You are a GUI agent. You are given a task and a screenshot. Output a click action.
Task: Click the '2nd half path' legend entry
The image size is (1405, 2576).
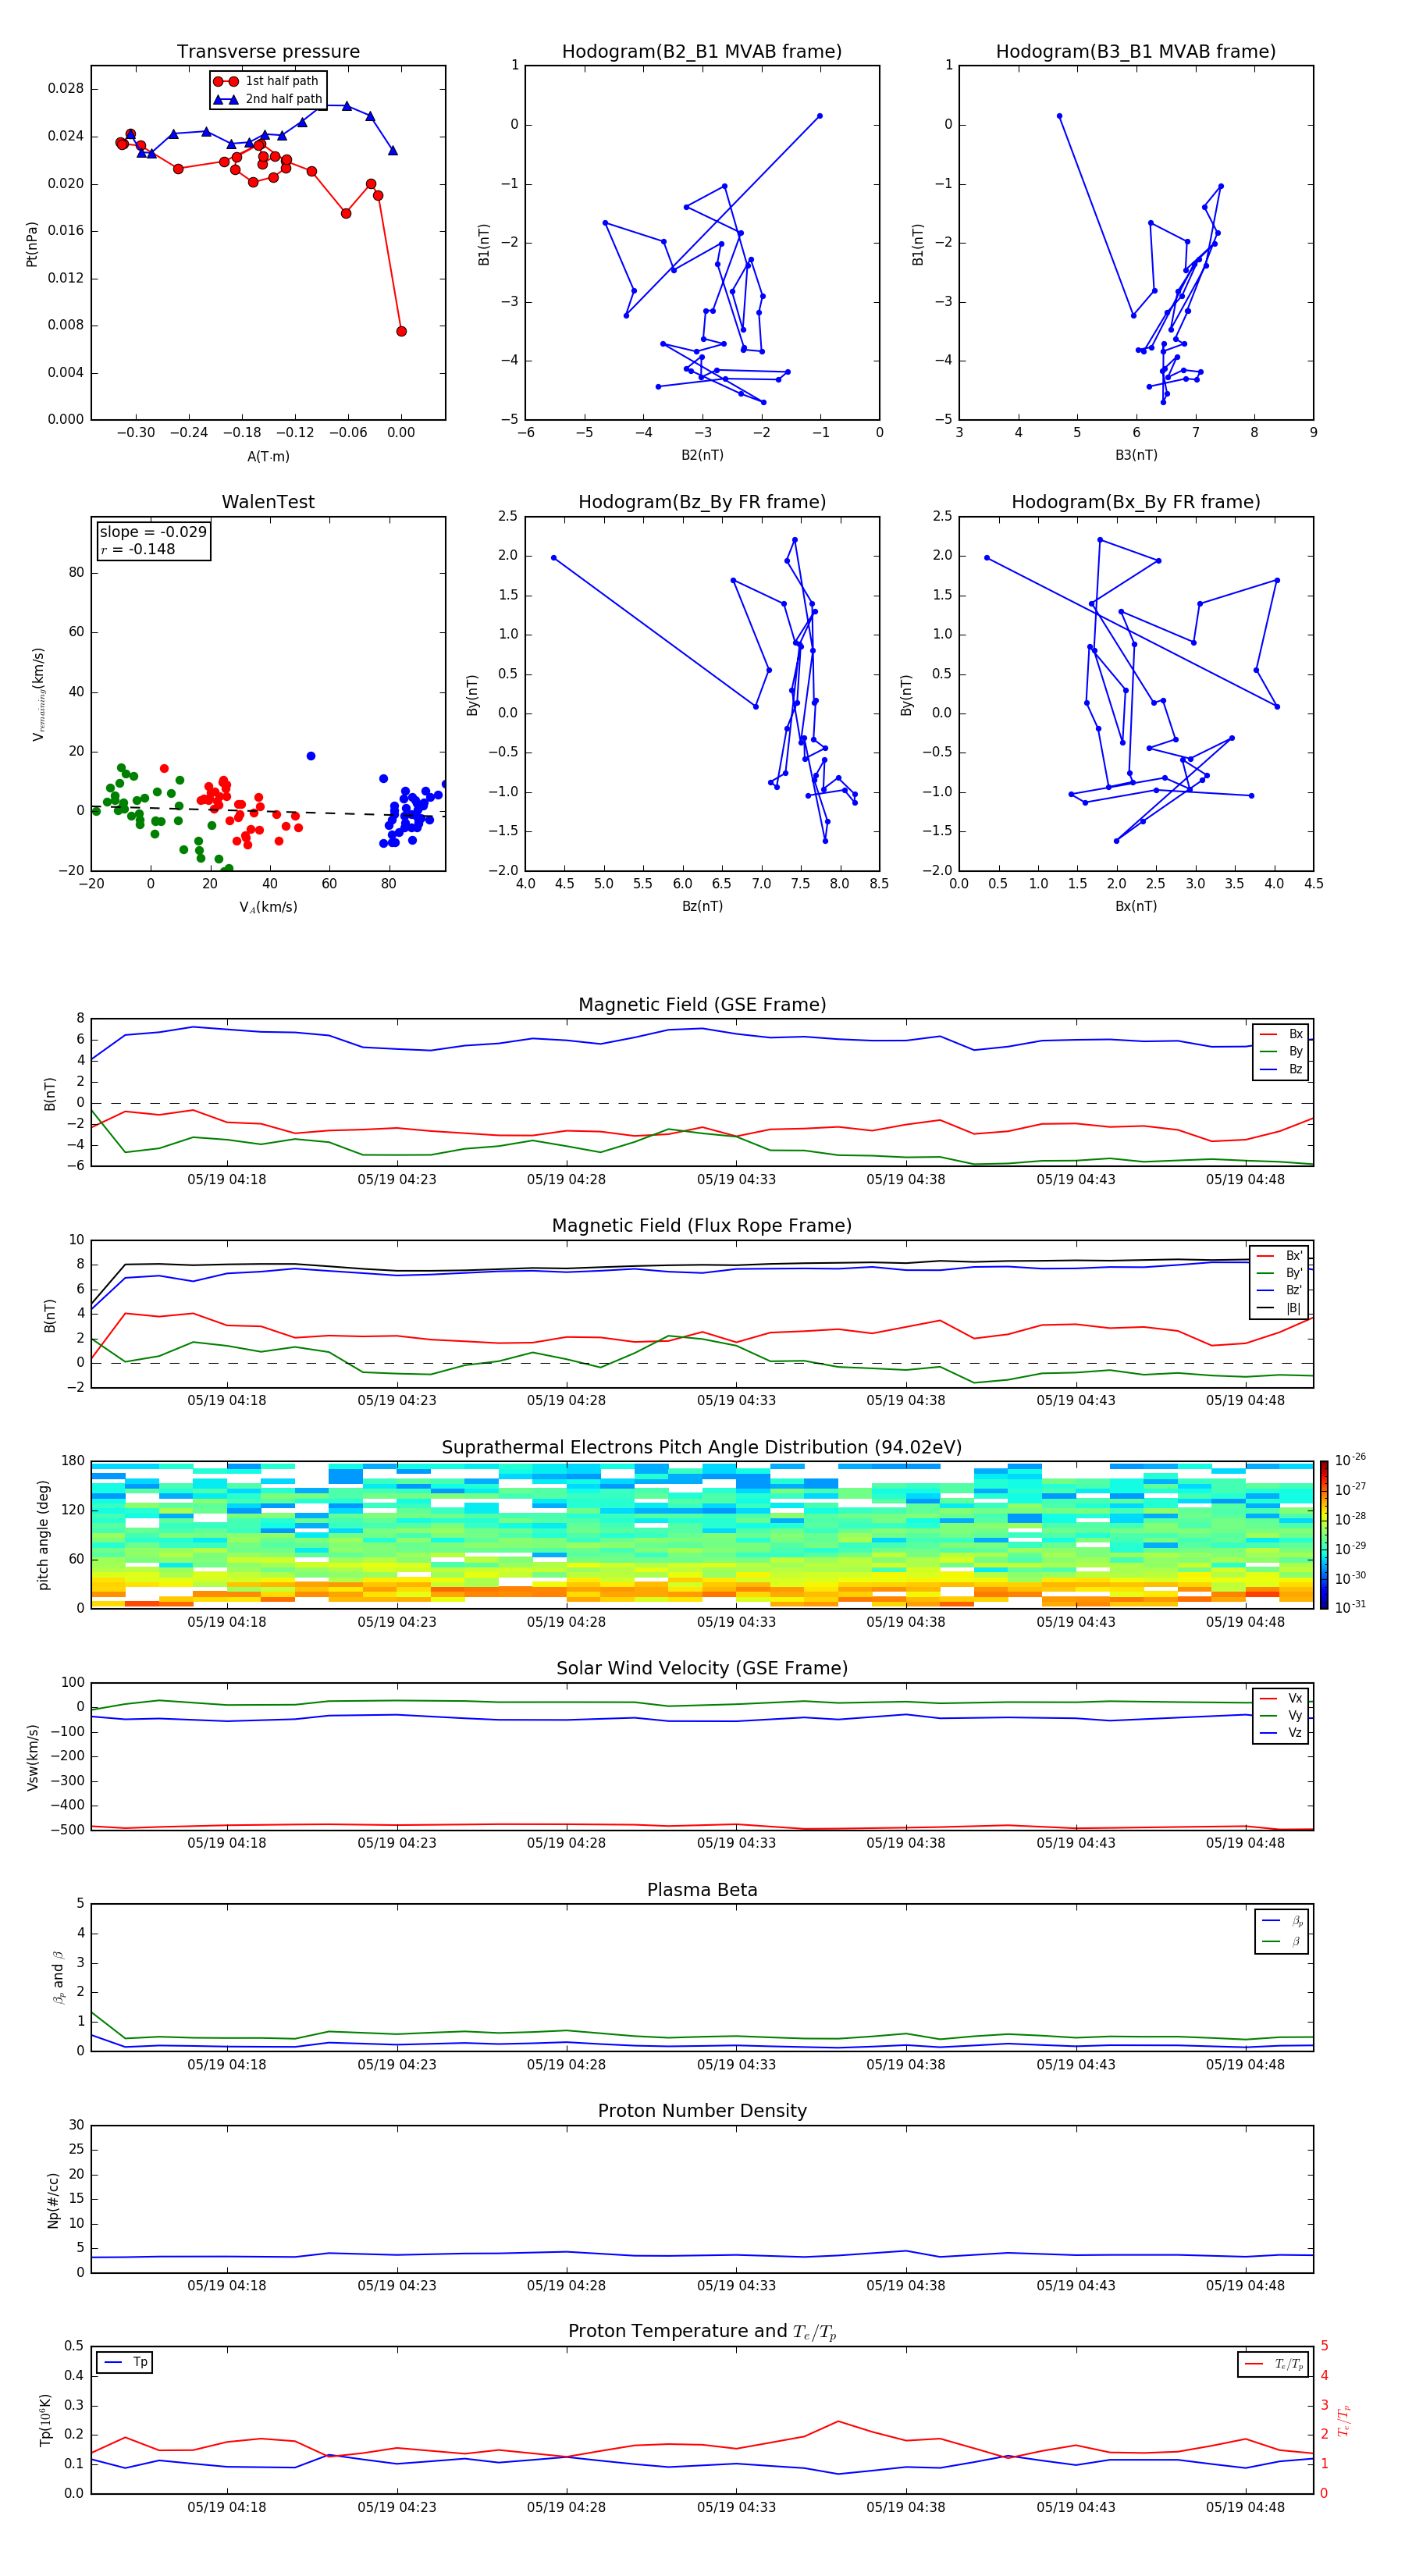(x=268, y=99)
